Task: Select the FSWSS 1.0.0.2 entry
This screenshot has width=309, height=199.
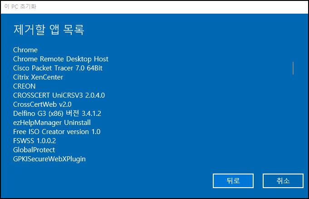Action: pos(34,141)
